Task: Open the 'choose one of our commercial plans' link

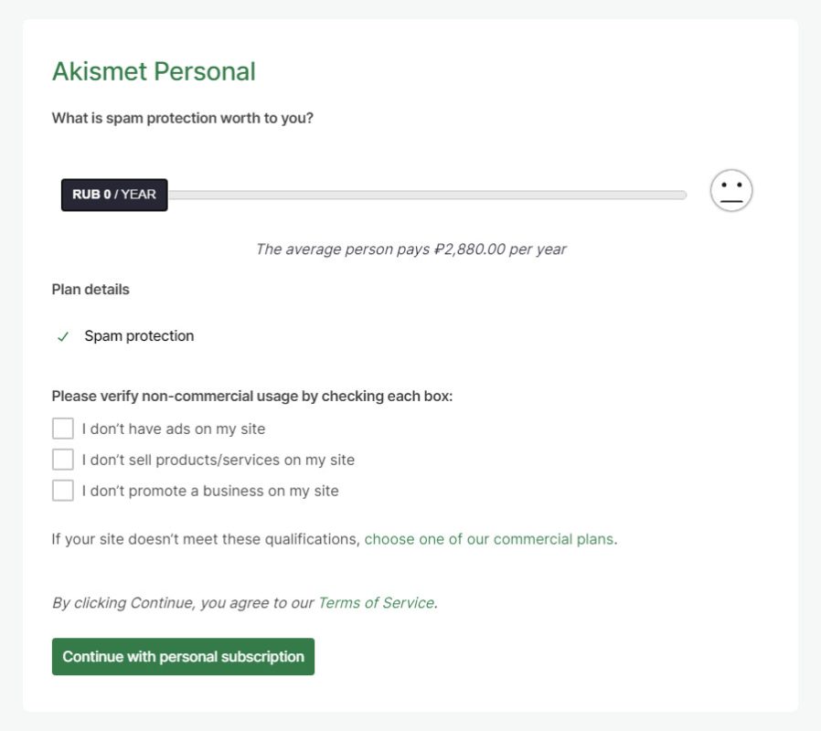Action: coord(488,539)
